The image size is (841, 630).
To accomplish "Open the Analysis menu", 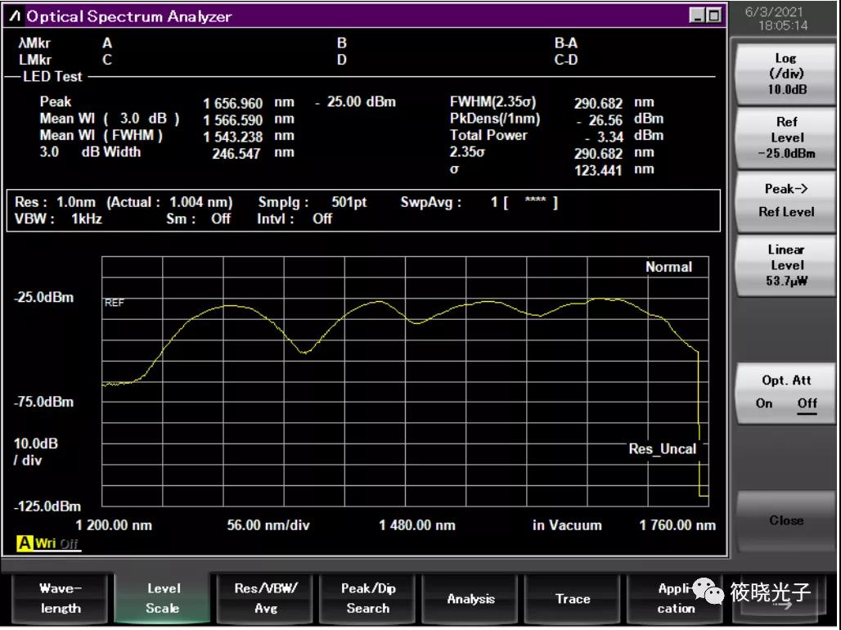I will pos(470,598).
